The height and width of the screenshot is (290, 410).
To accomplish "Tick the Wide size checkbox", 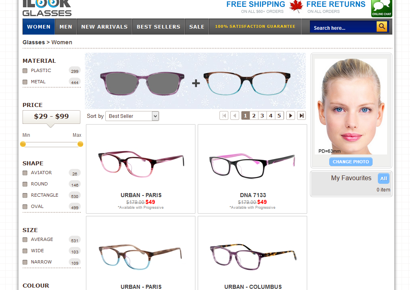I will pos(25,251).
